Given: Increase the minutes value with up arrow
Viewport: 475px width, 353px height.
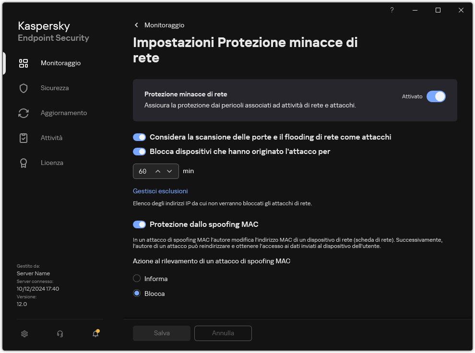Looking at the screenshot, I should [x=159, y=171].
